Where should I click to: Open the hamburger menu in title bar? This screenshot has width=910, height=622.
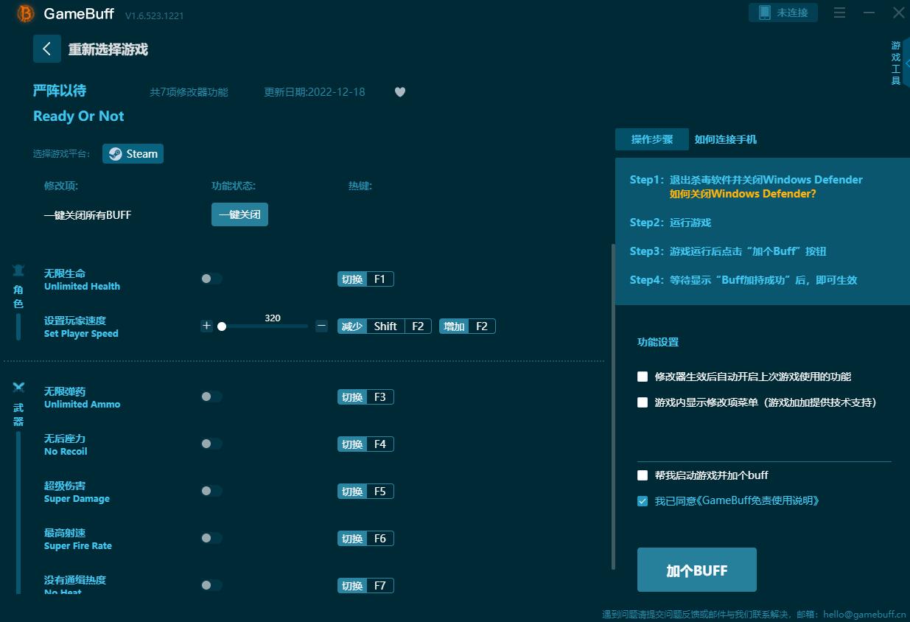pyautogui.click(x=839, y=13)
